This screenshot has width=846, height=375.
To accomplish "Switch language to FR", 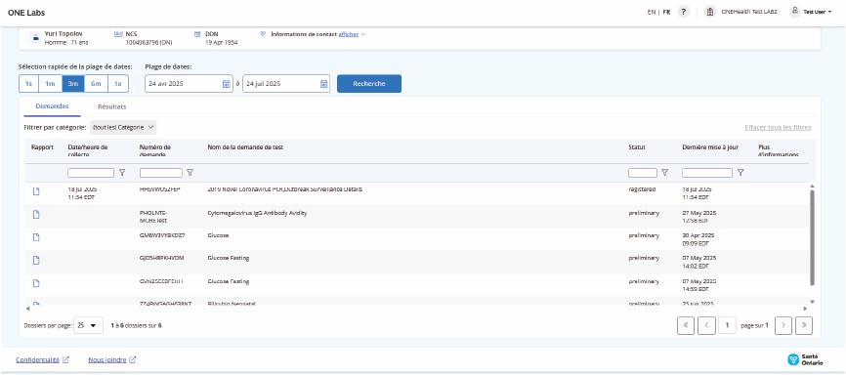I will [667, 12].
